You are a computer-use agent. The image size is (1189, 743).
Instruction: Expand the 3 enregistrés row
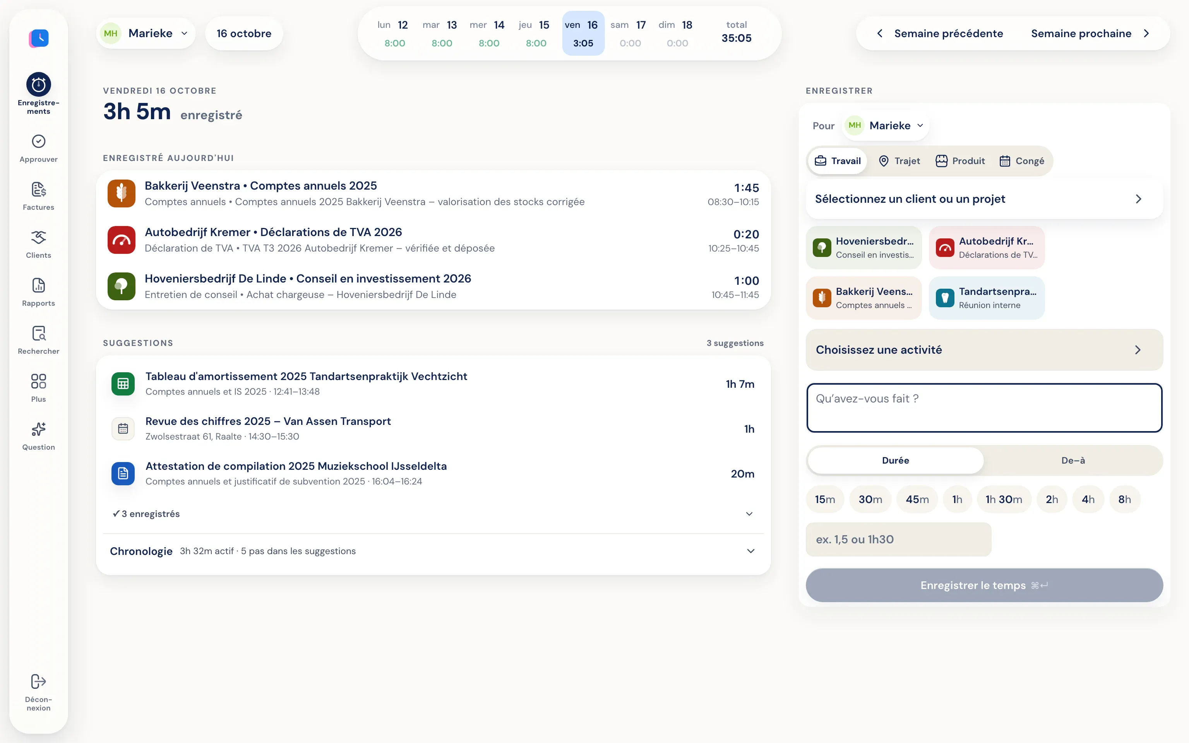coord(433,514)
